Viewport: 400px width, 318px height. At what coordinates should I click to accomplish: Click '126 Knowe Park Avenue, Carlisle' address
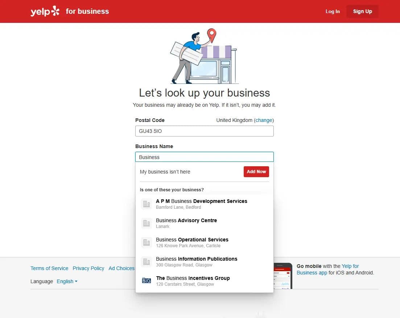coord(188,246)
